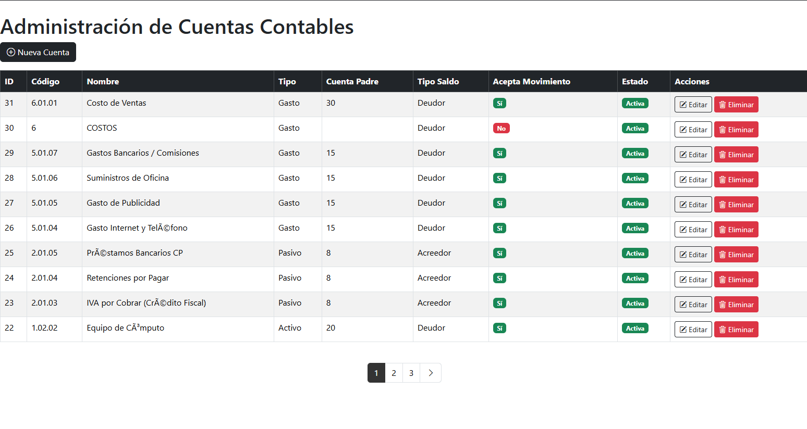Click the plus icon on Nueva Cuenta button
Screen dimensions: 807x429
point(10,52)
